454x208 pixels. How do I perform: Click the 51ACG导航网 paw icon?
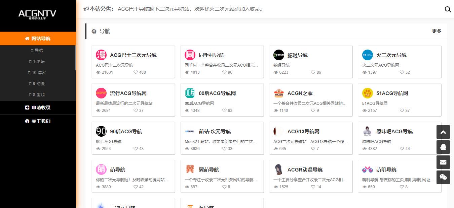pos(368,93)
